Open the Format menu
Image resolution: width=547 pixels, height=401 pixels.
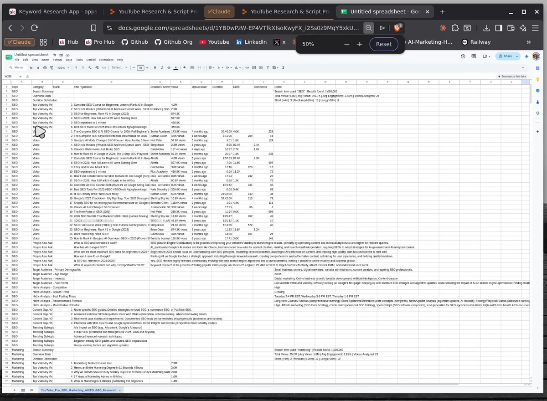[x=57, y=60]
